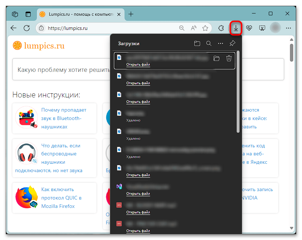Click the Downloads arrow icon in toolbar
The height and width of the screenshot is (240, 302).
point(236,28)
